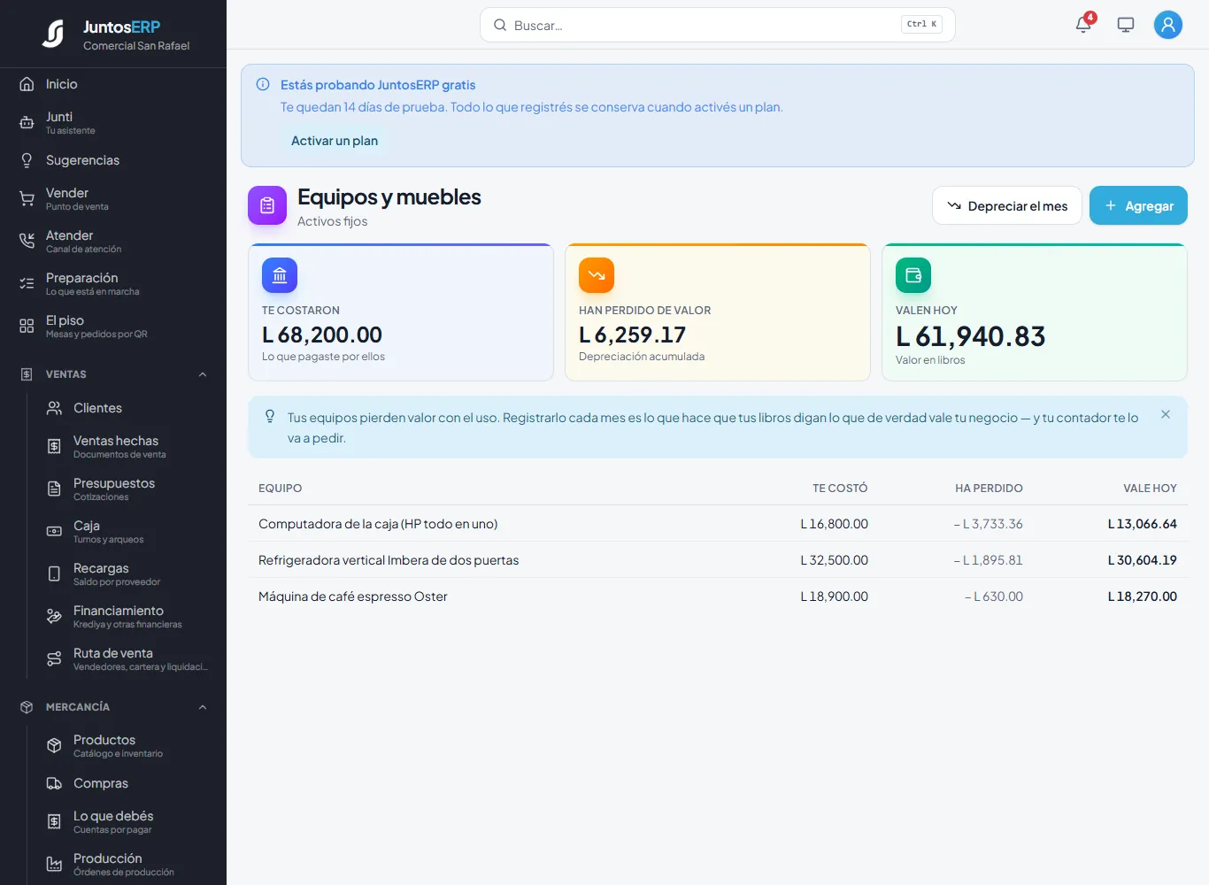
Task: Open Ventas hechas in sidebar
Action: click(127, 446)
